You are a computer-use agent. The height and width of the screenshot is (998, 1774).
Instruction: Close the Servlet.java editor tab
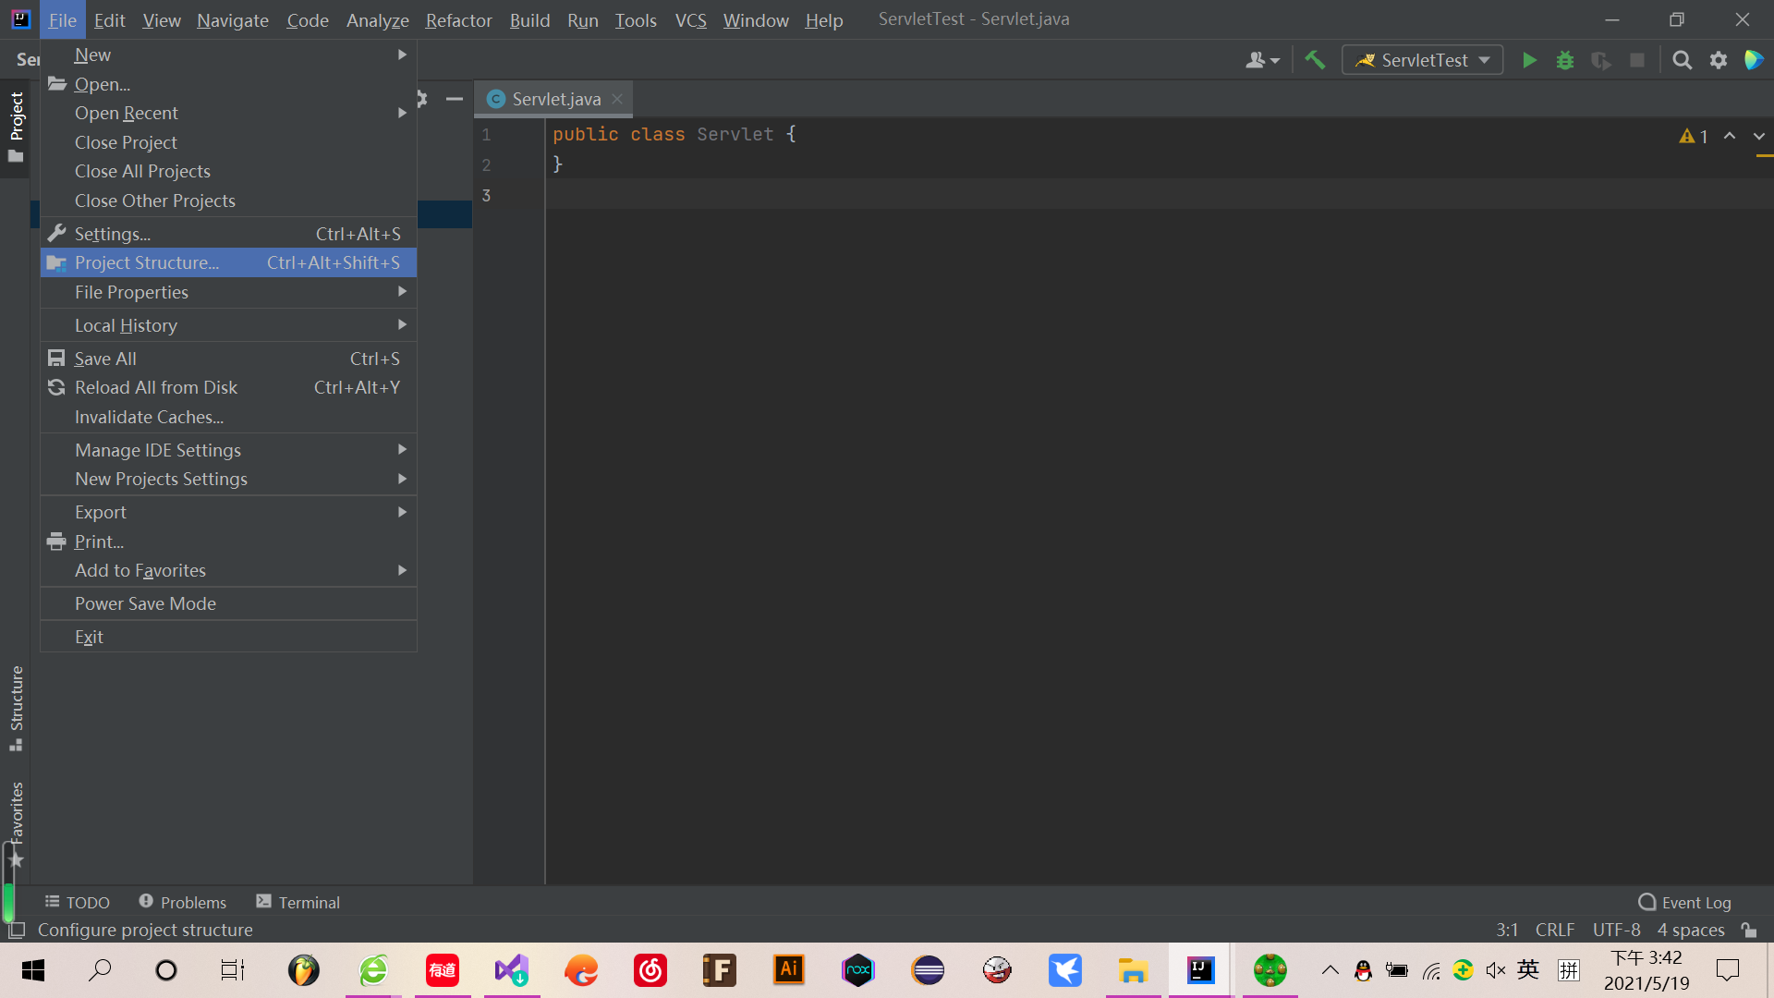click(x=617, y=99)
